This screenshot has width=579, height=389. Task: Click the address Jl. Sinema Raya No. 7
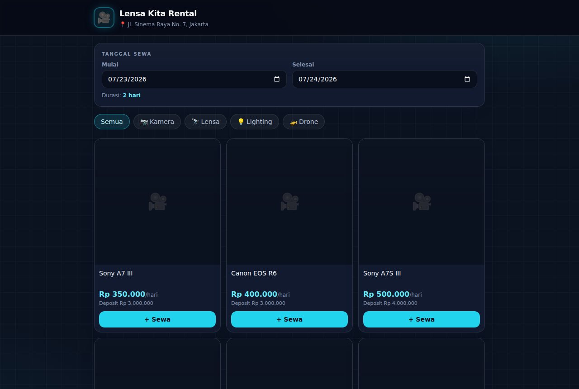(164, 24)
